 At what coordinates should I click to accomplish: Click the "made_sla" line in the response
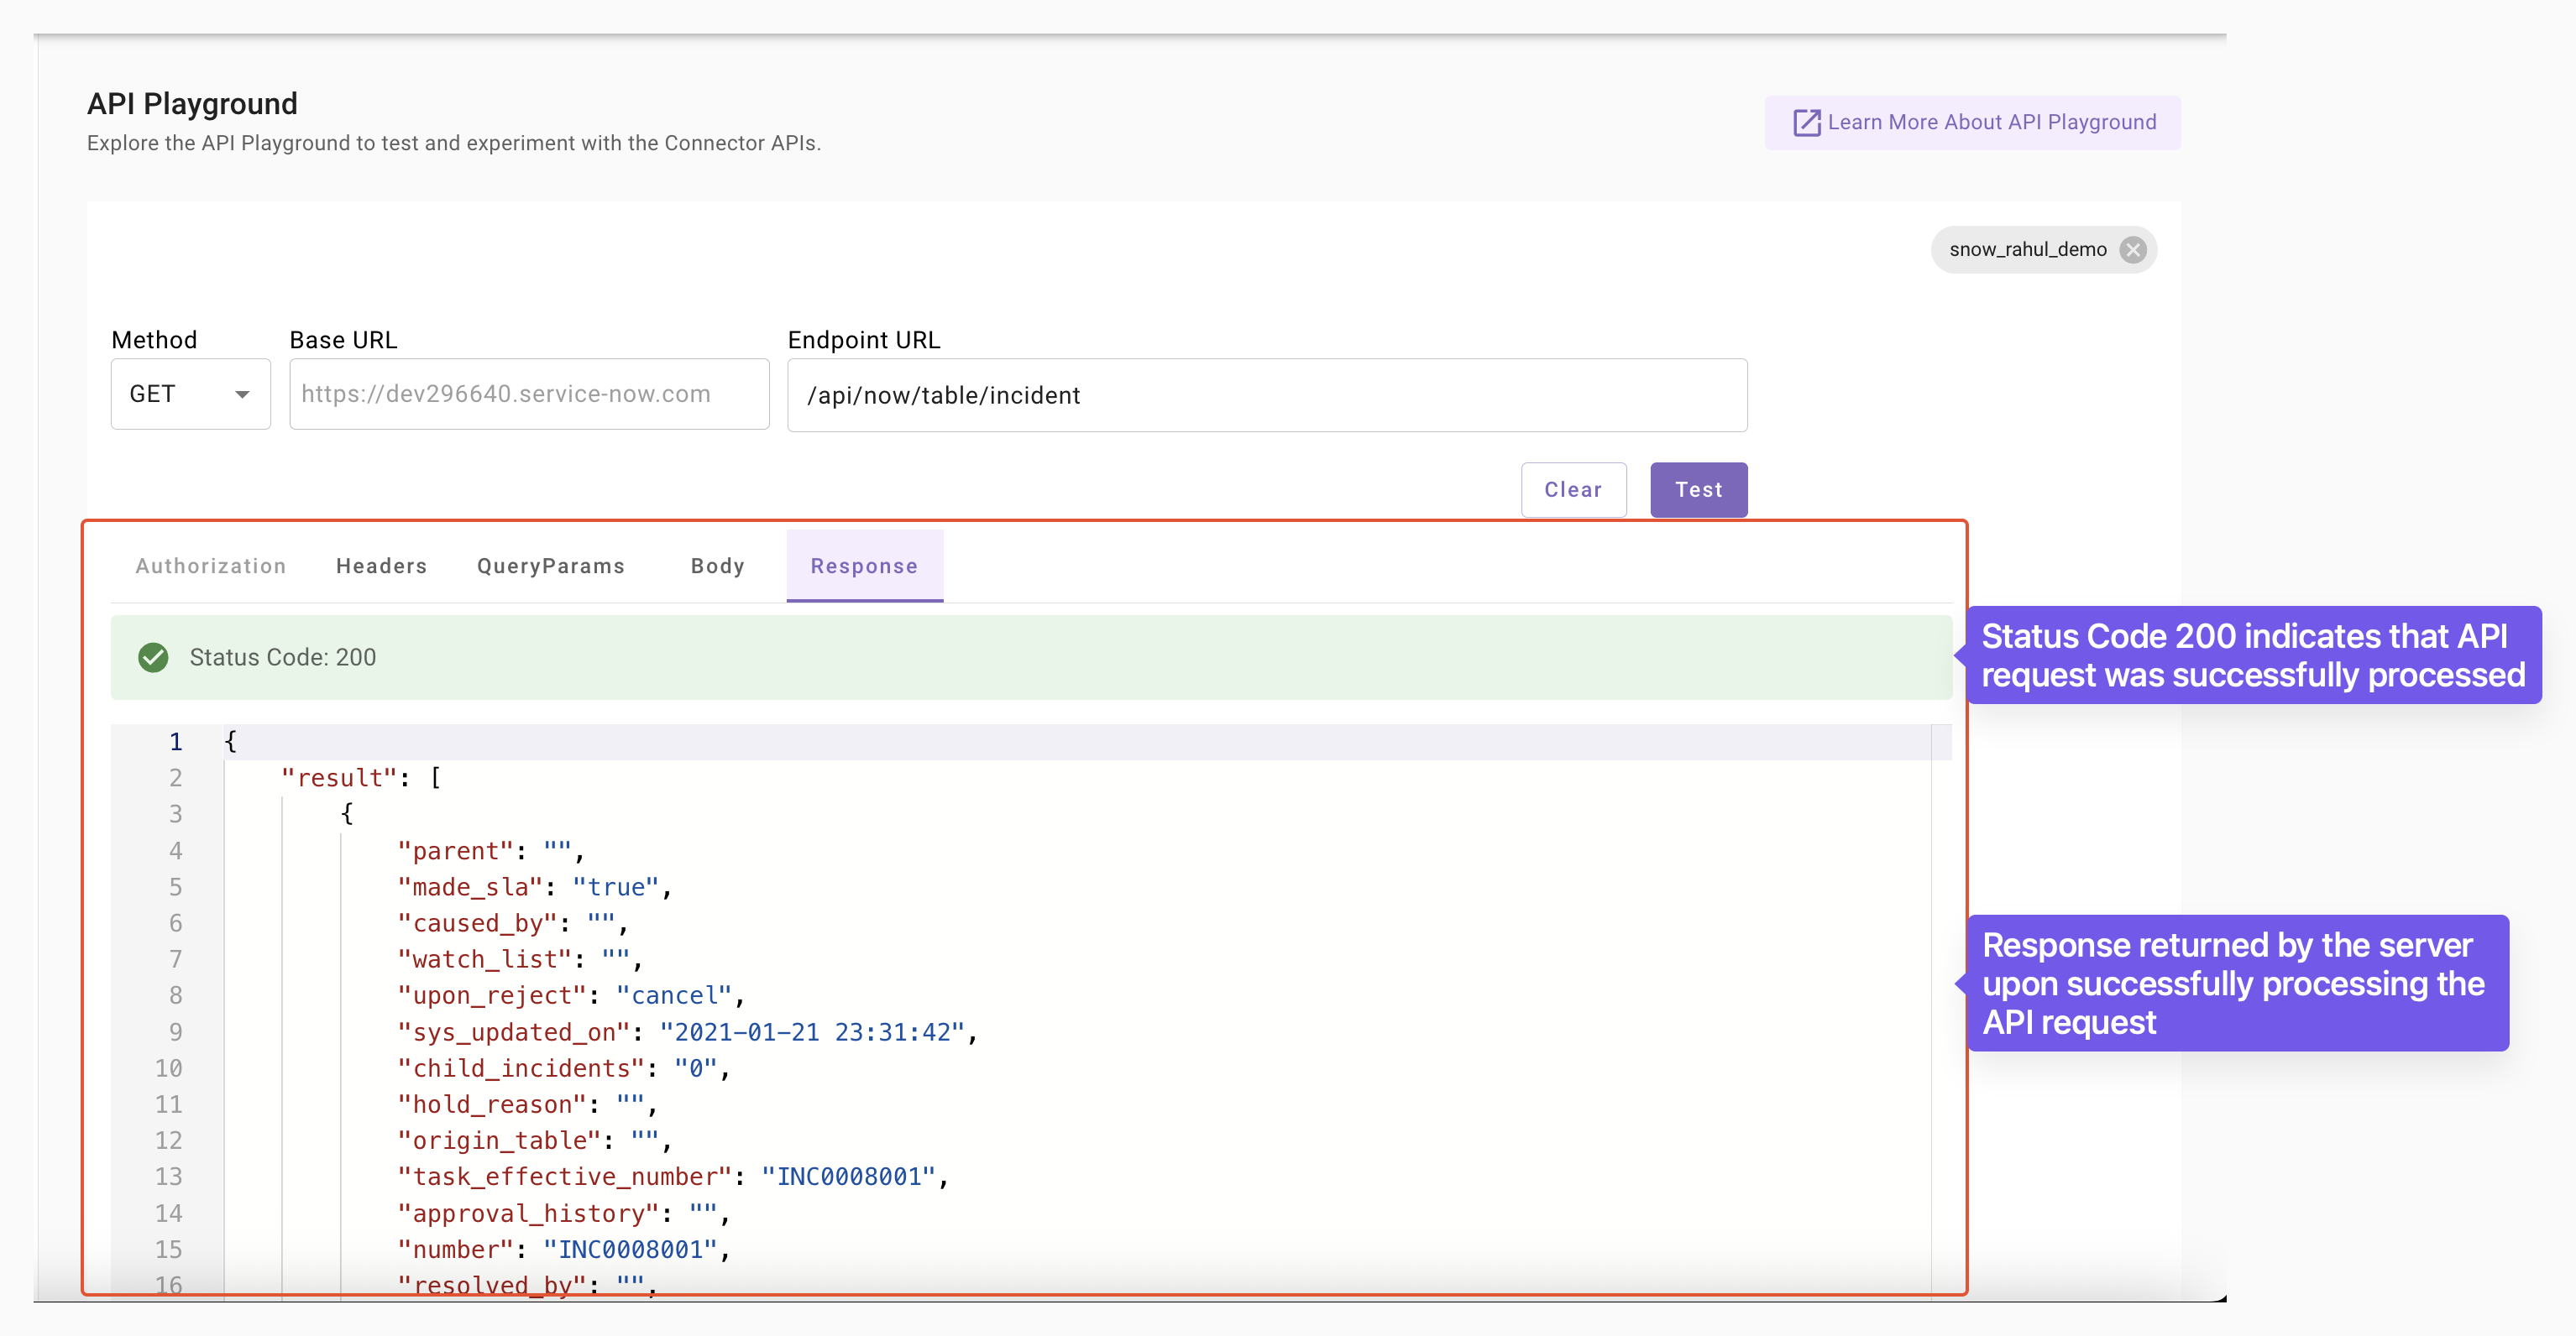pyautogui.click(x=535, y=886)
